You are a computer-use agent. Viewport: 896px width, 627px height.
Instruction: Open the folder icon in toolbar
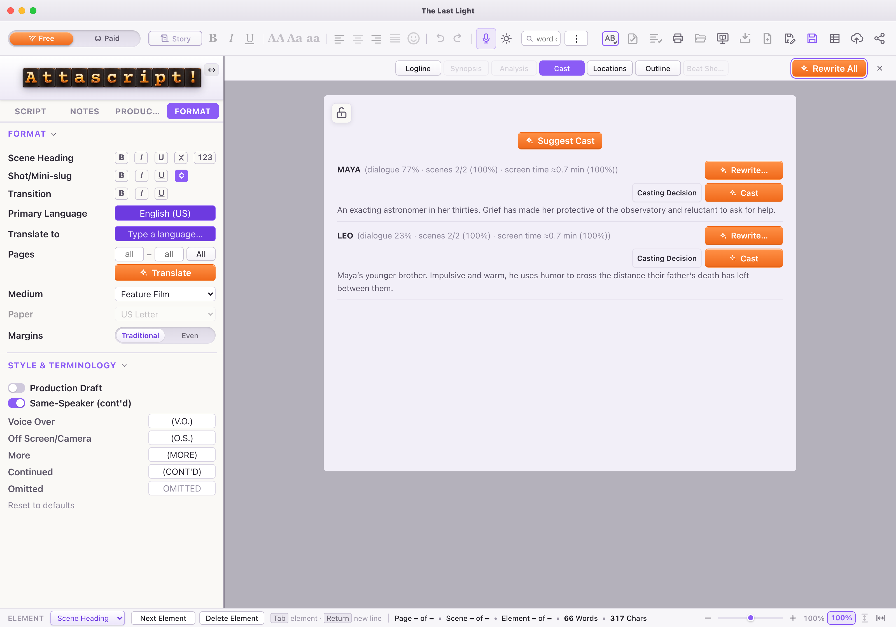tap(700, 38)
